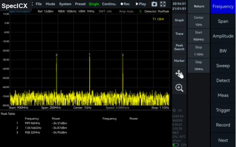Viewport: 236px width, 147px height.
Task: Click the RBW: 100kHz readout
Action: coord(67,12)
